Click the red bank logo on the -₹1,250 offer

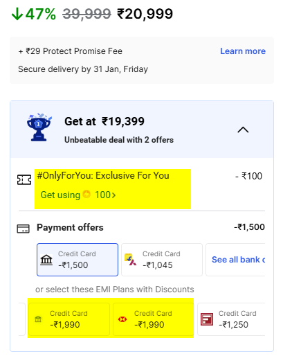click(207, 319)
